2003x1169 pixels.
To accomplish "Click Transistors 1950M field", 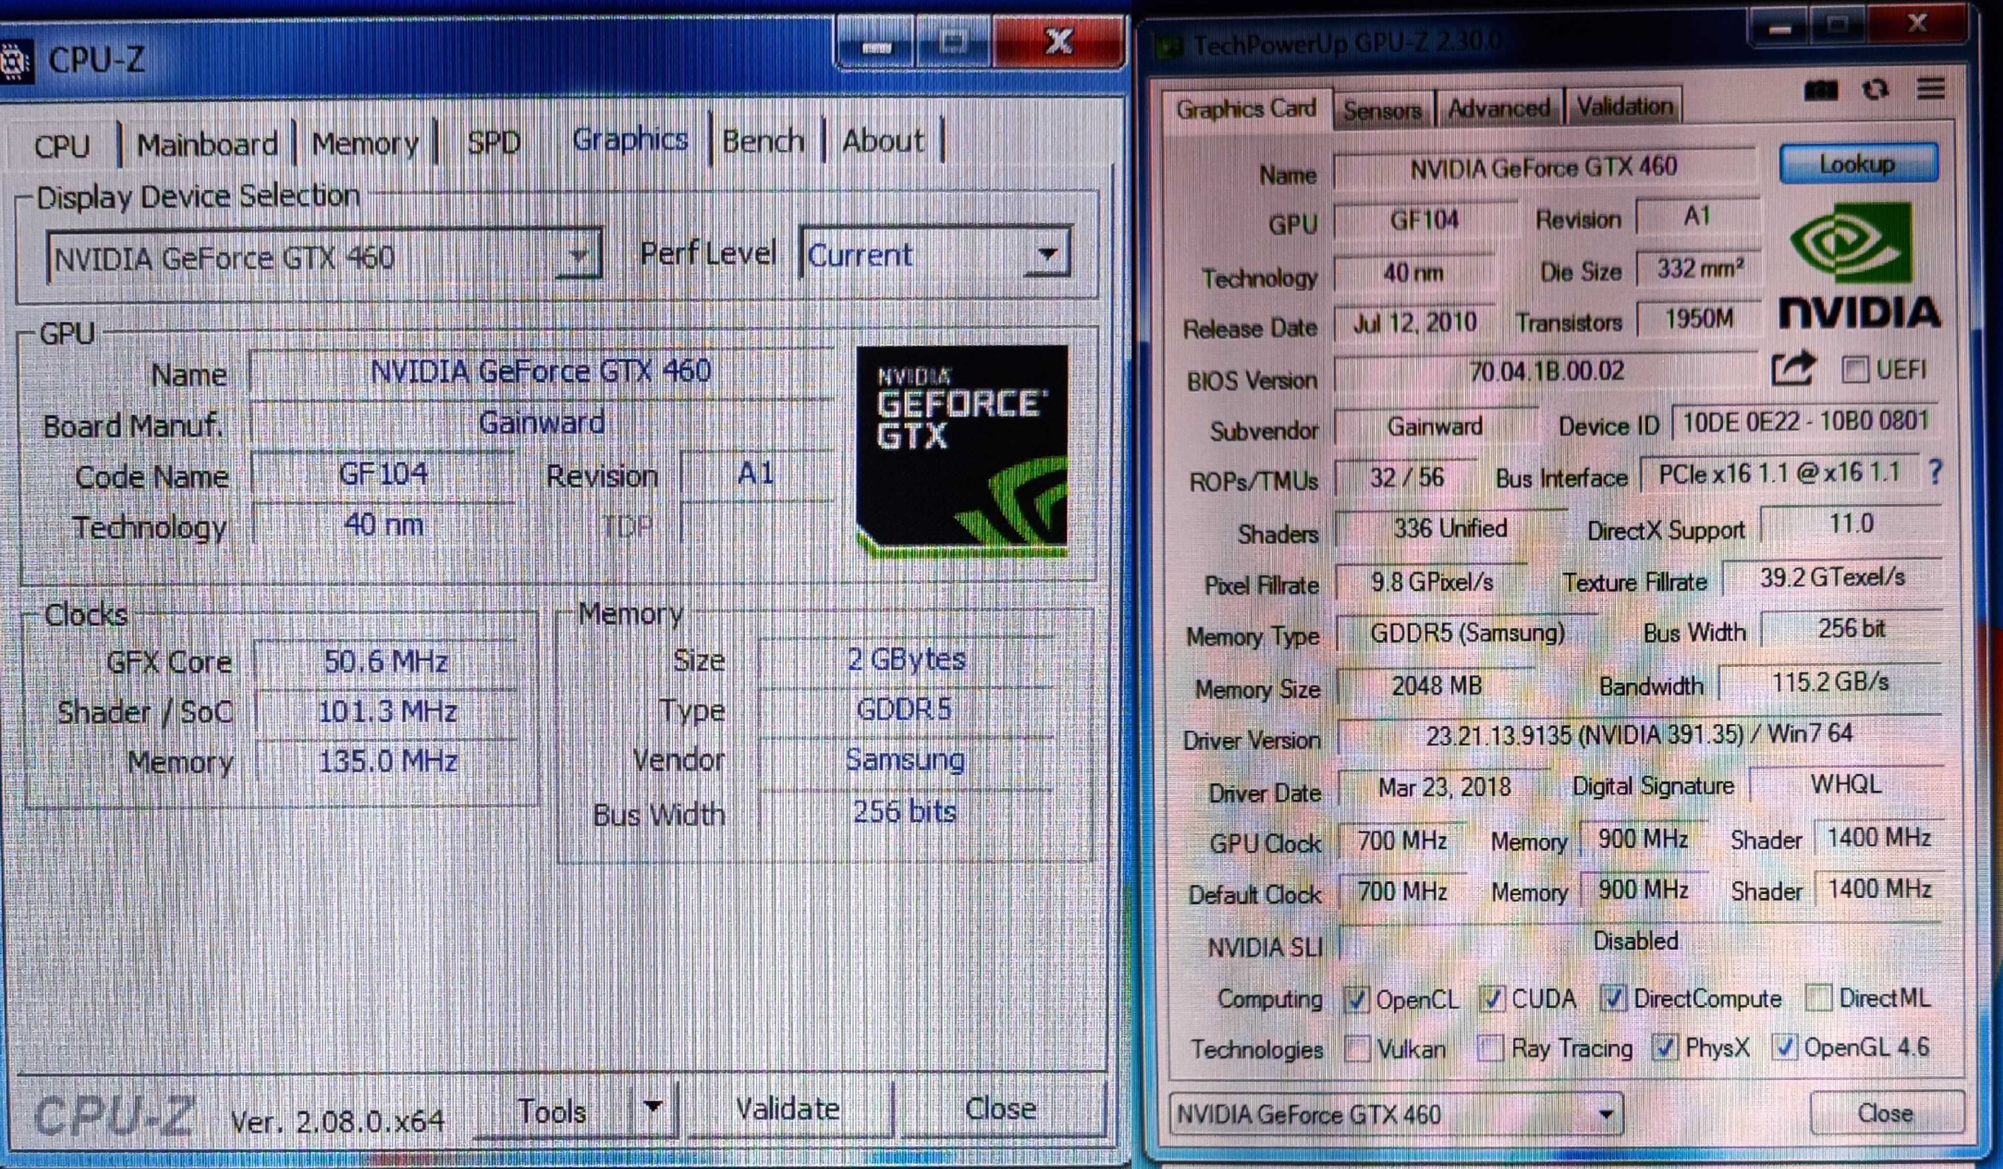I will tap(1699, 319).
